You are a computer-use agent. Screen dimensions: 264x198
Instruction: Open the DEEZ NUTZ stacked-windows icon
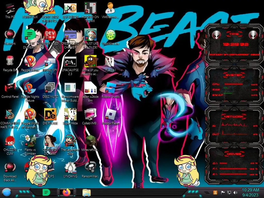tap(50, 90)
